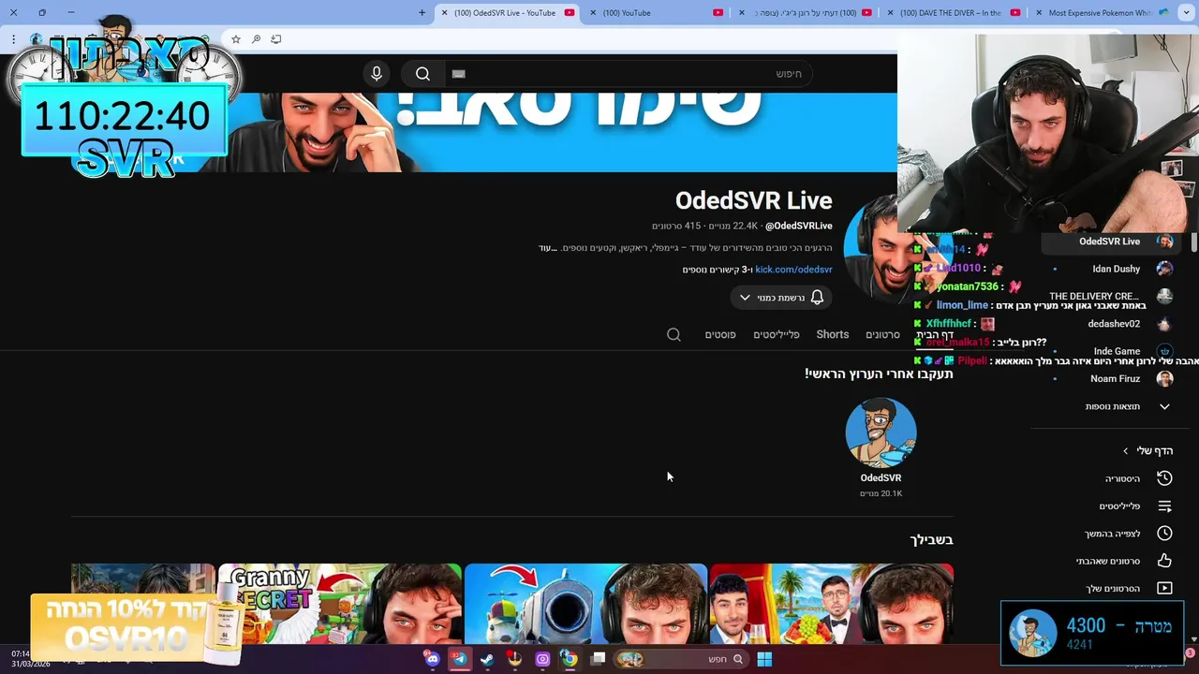Open the Granny Secret video thumbnail
1199x674 pixels.
click(x=340, y=604)
